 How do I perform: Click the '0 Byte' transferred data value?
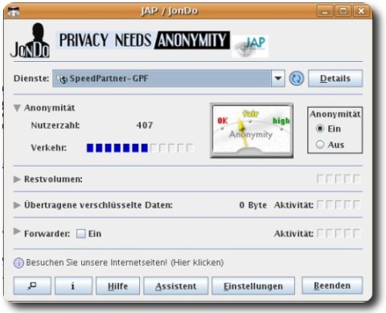click(x=253, y=205)
